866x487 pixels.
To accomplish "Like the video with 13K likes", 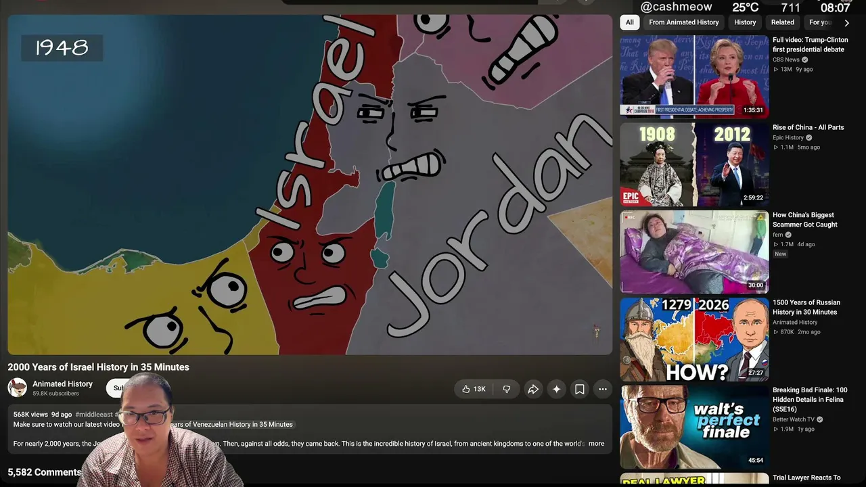I will pos(474,389).
